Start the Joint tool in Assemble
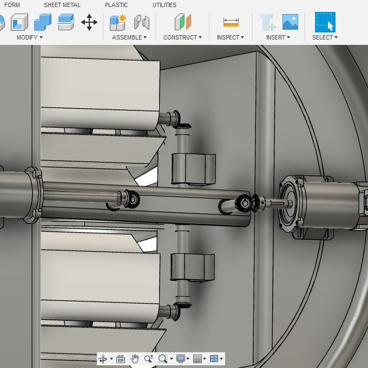Screen dimensions: 368x368 142,22
